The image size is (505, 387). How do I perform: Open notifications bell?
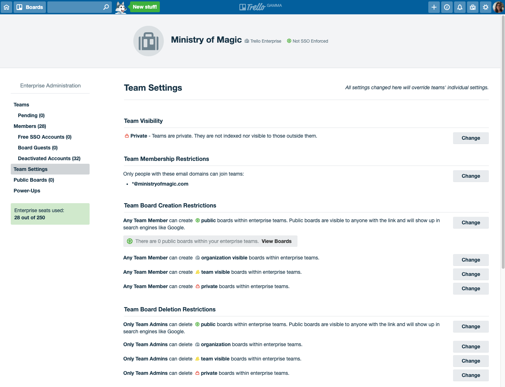[x=460, y=7]
